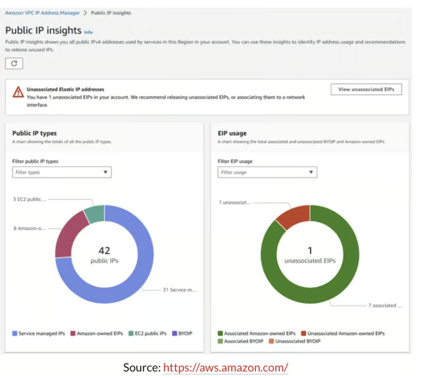Click the '42 public IPs' center text
The height and width of the screenshot is (378, 431).
(x=104, y=255)
